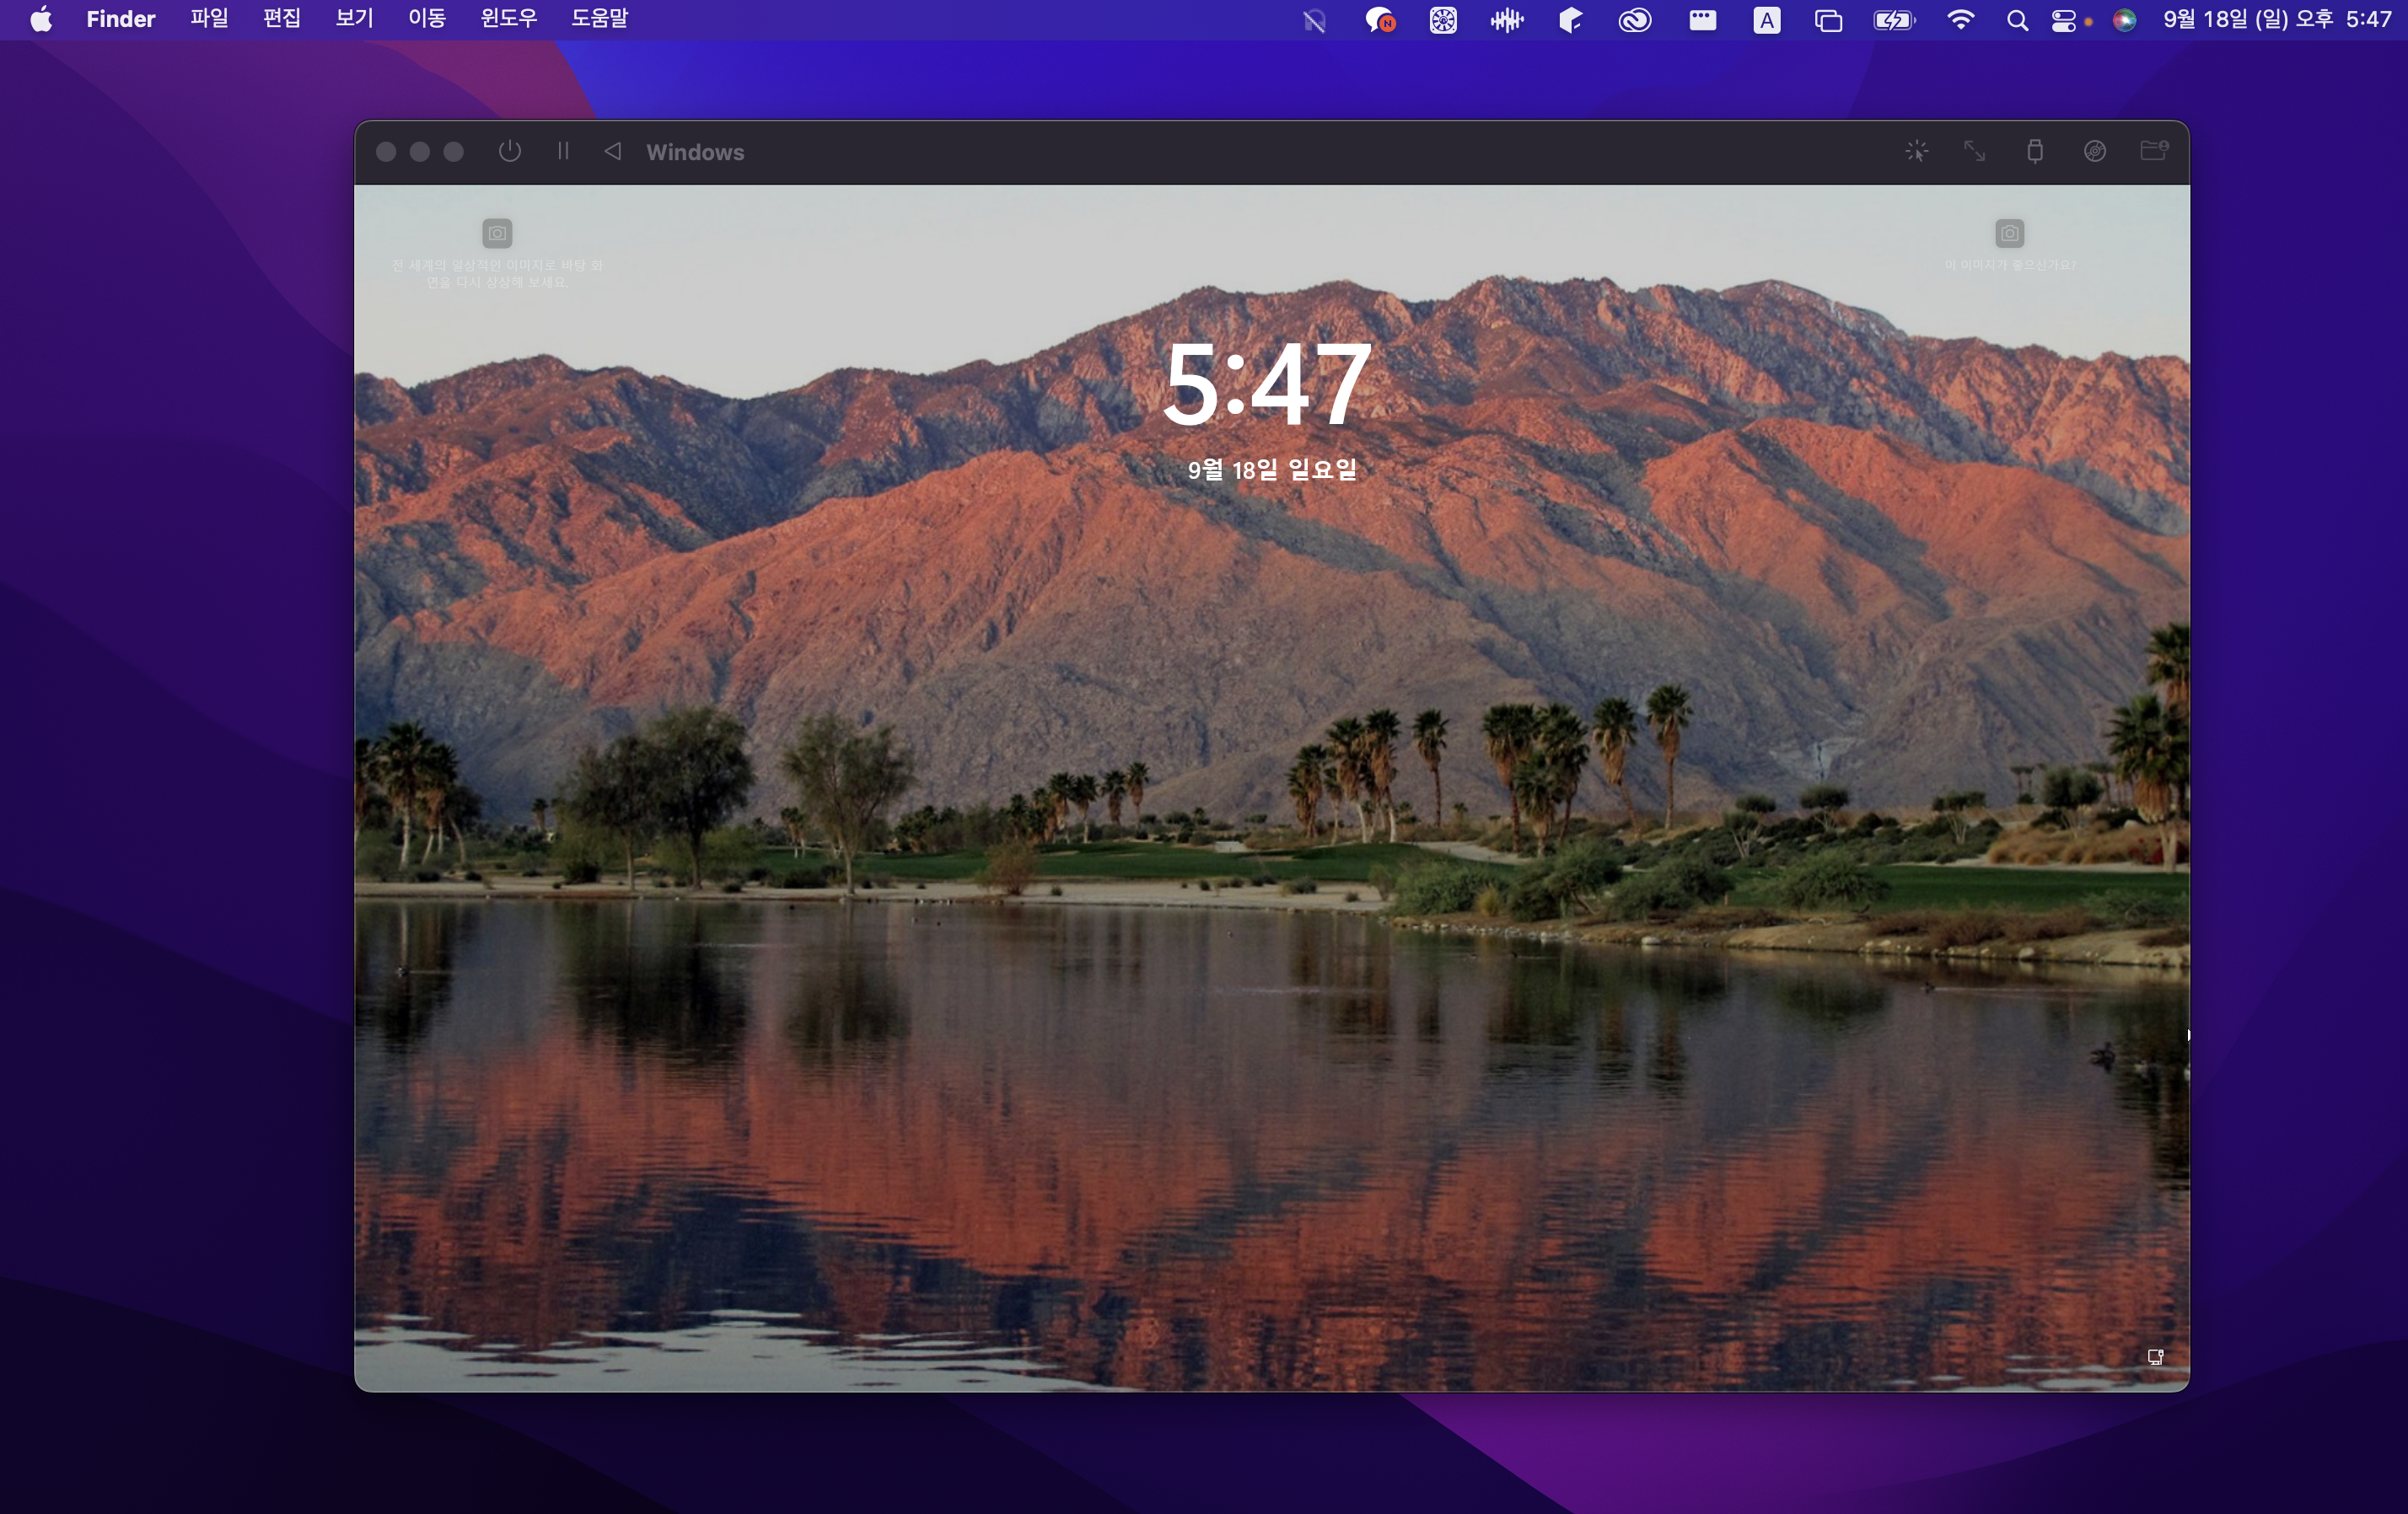Viewport: 2408px width, 1514px height.
Task: Click left Spotlight camera icon on lock screen
Action: click(x=497, y=234)
